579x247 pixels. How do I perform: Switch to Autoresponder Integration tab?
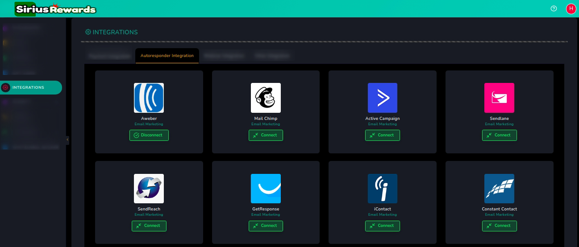[x=167, y=56]
